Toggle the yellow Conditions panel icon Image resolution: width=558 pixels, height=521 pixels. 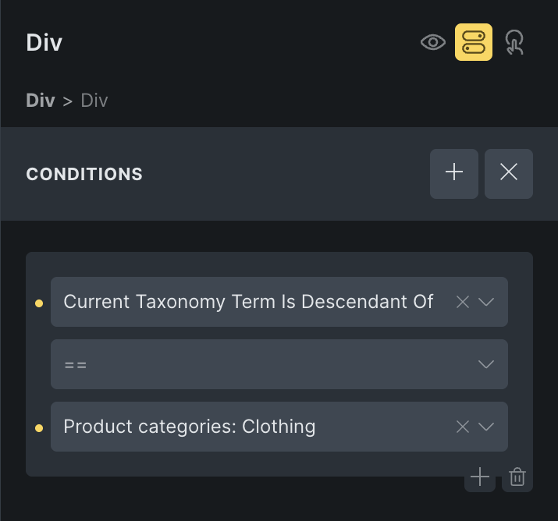474,42
